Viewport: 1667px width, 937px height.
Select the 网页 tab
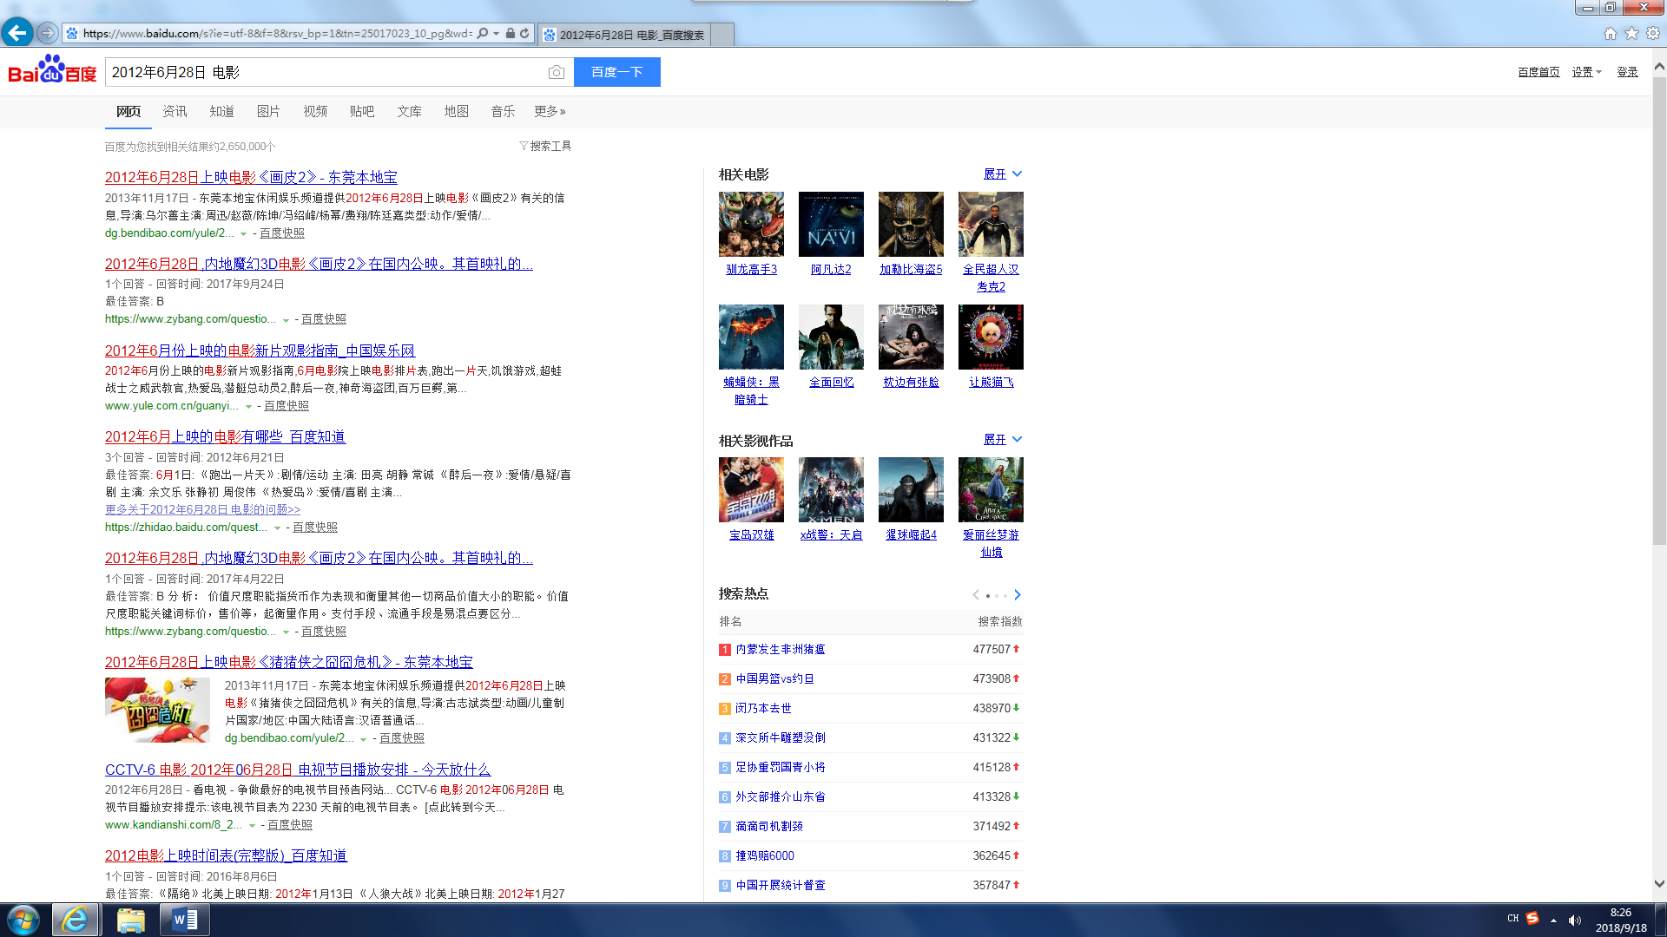click(x=128, y=111)
